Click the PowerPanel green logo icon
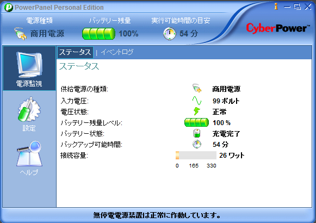The height and width of the screenshot is (223, 316). pos(9,8)
